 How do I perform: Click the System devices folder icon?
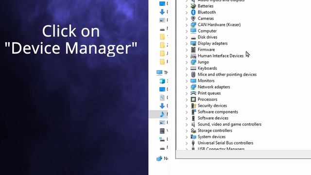pos(193,137)
